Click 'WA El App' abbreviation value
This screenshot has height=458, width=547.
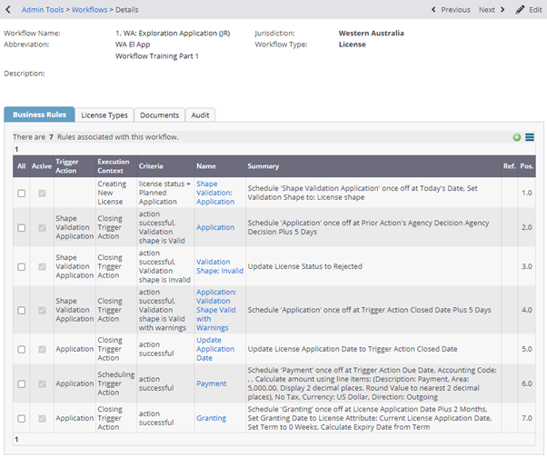point(133,45)
